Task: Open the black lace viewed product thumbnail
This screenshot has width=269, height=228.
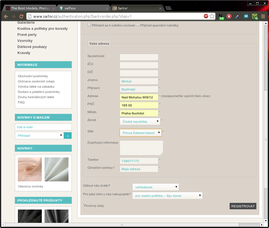Action: coord(30,216)
